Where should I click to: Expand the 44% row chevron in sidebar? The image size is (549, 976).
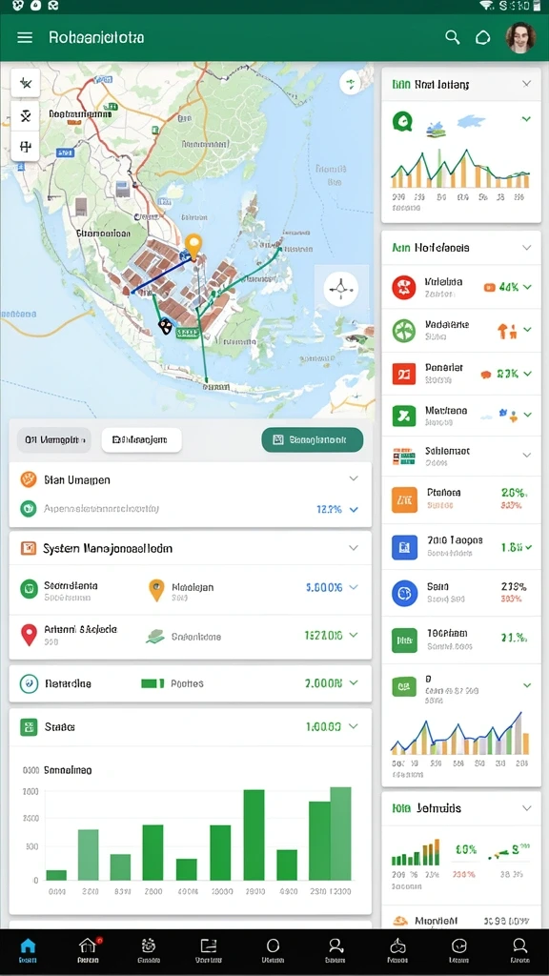[x=528, y=287]
